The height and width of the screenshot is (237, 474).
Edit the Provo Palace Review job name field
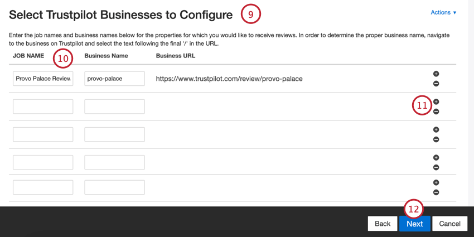click(43, 79)
